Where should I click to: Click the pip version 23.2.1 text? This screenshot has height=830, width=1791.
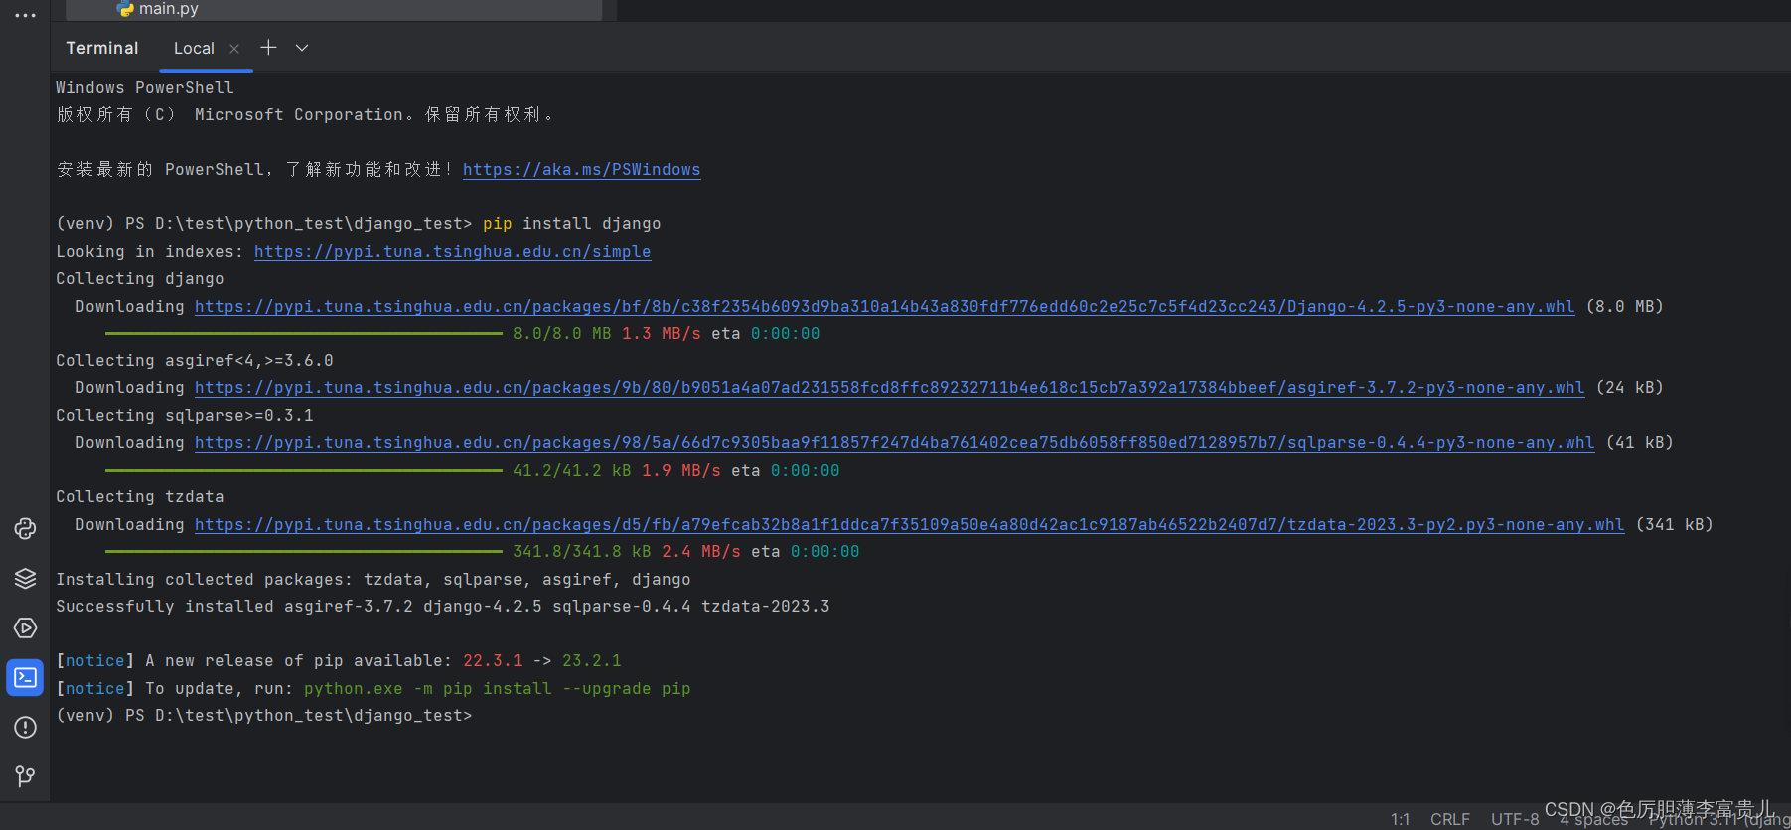click(x=591, y=661)
